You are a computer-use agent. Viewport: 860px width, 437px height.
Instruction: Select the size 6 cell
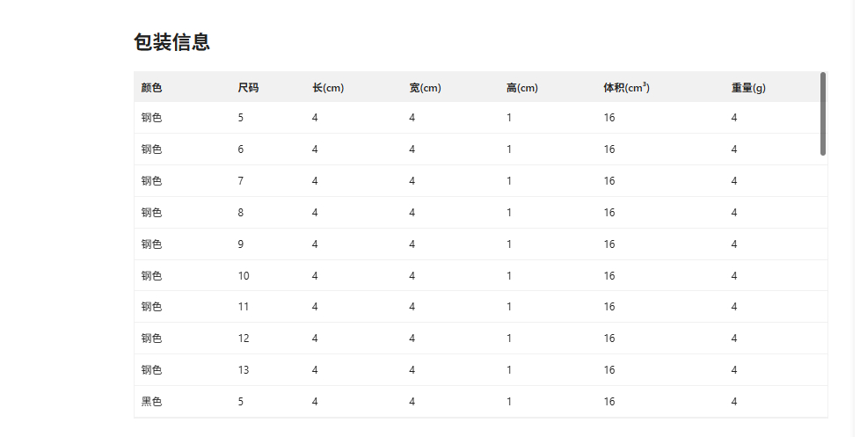pos(241,149)
